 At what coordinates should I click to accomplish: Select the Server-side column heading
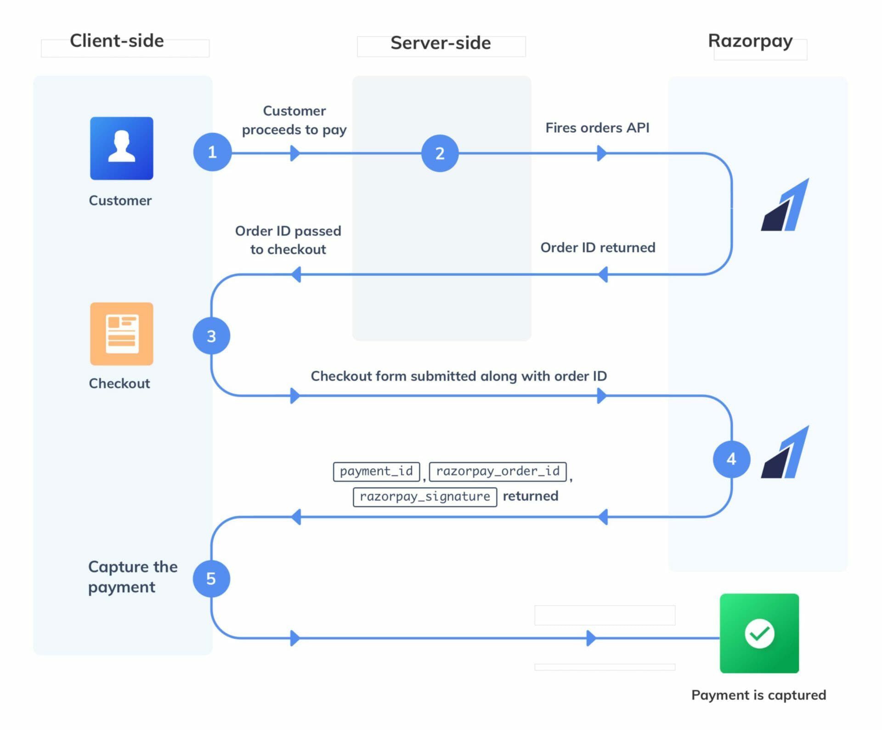click(441, 43)
